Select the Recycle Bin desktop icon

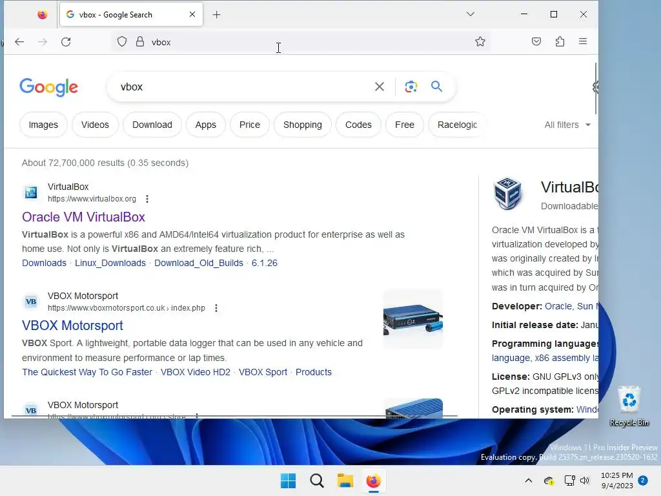pos(629,406)
